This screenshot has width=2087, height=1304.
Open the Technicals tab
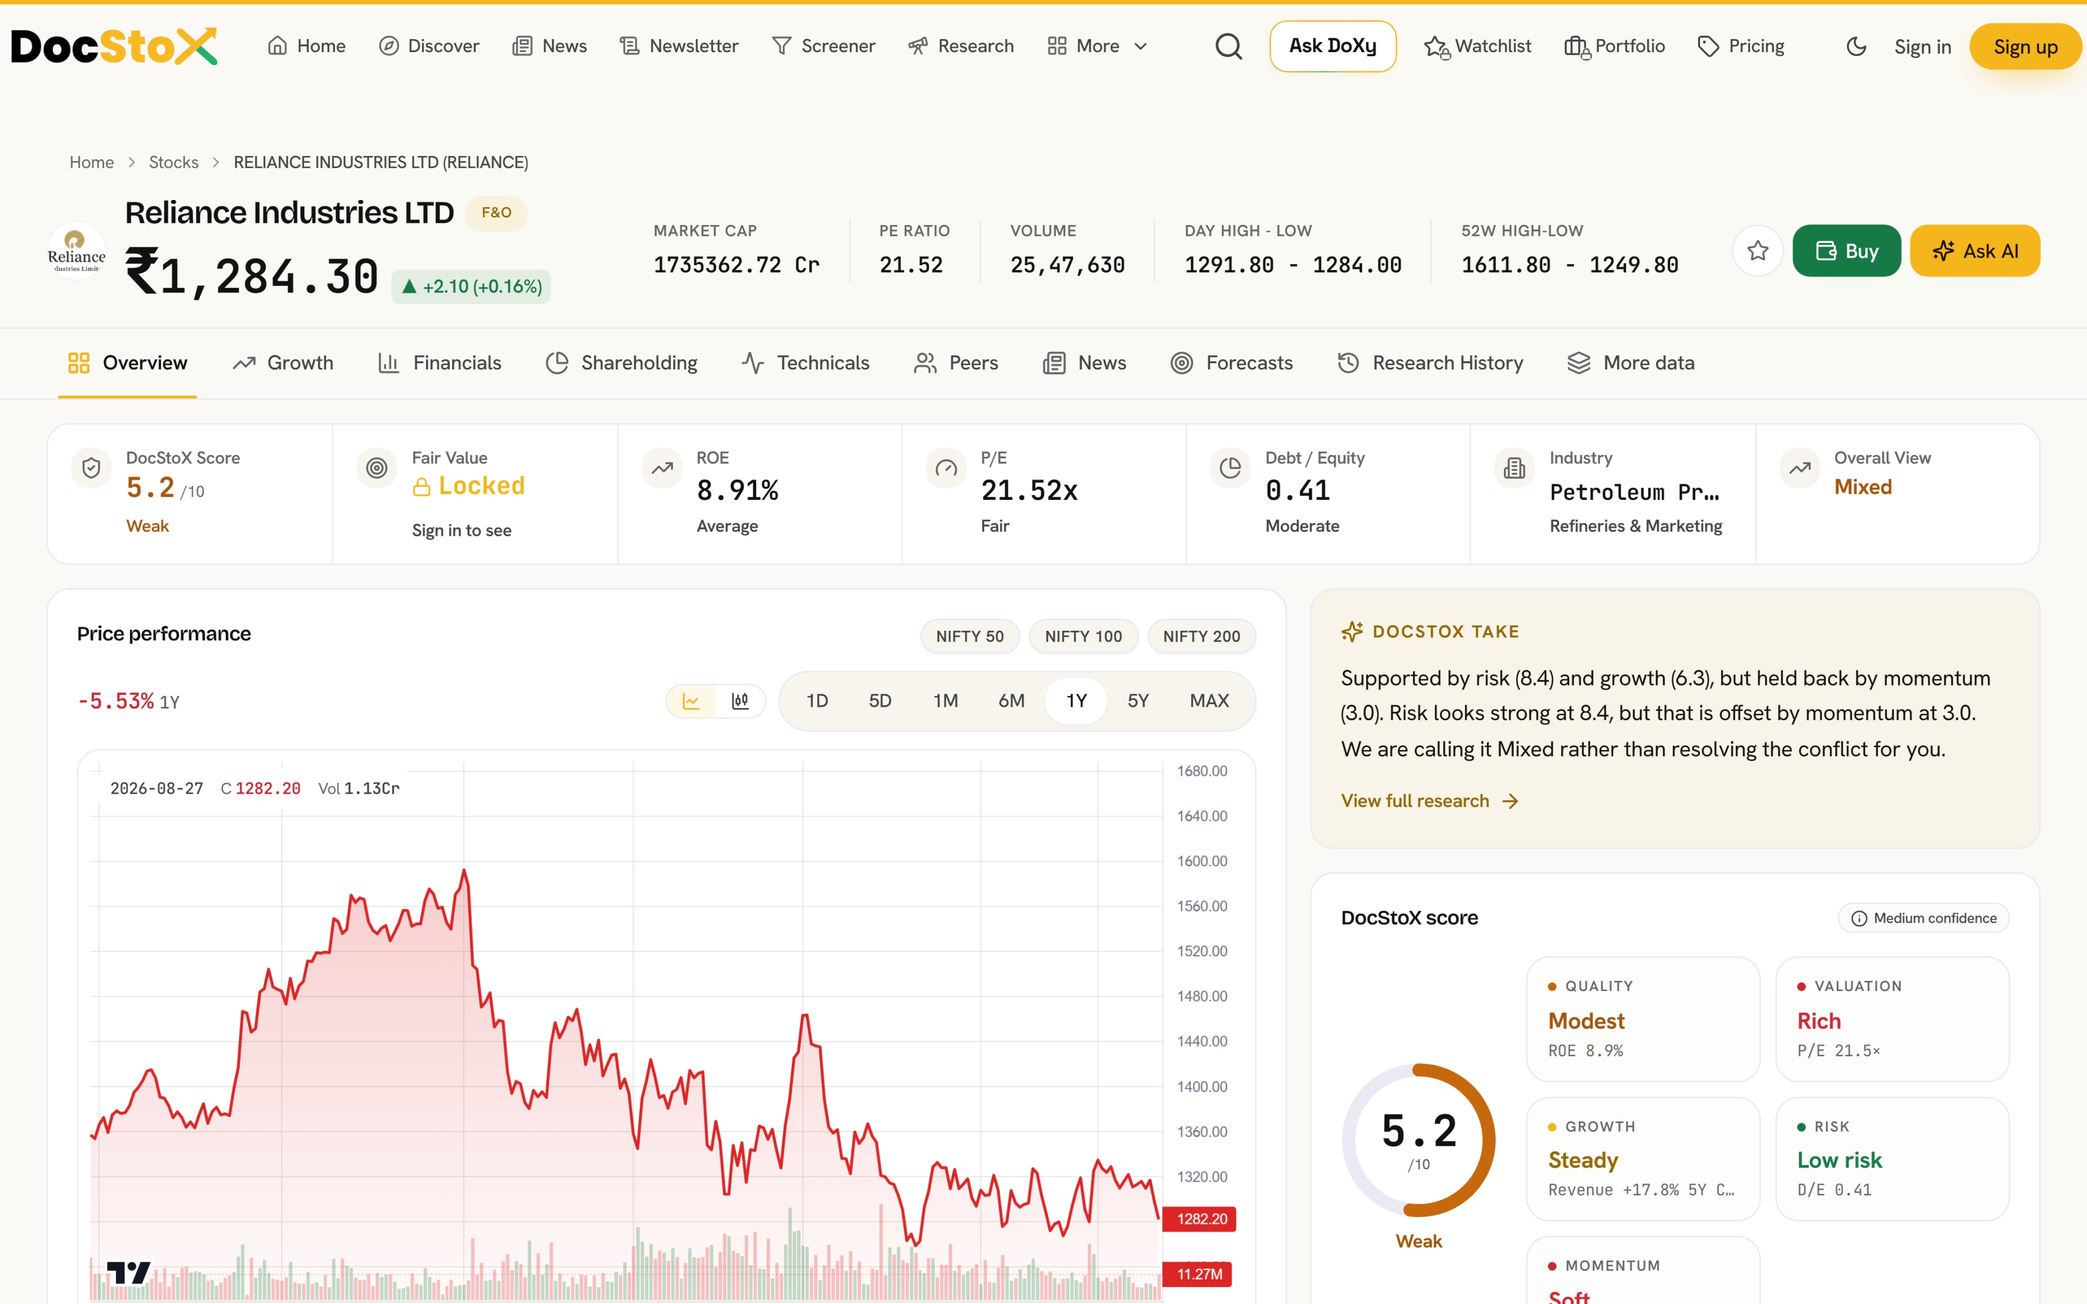(x=805, y=363)
